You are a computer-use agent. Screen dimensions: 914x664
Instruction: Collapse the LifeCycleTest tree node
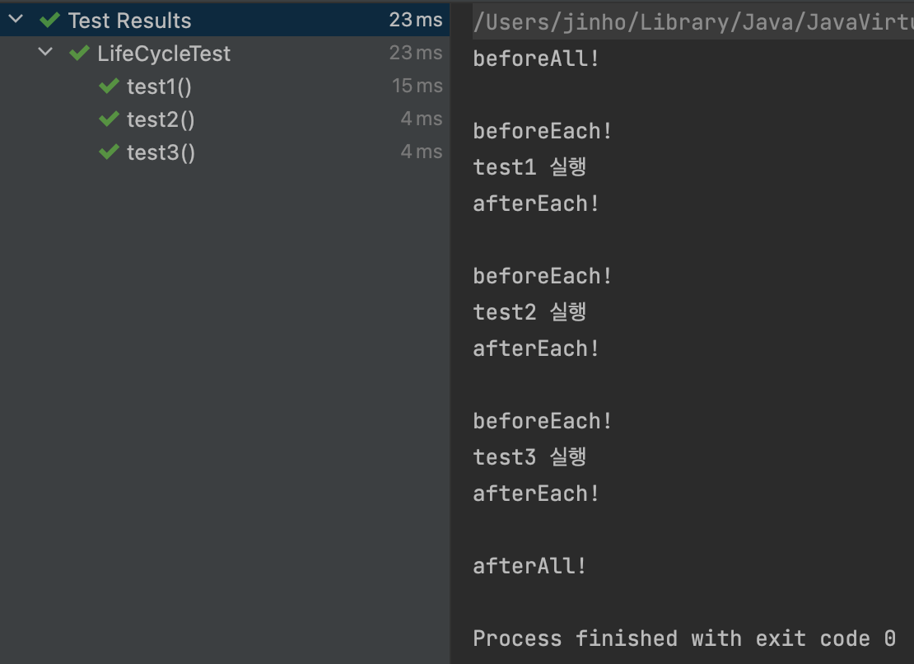tap(45, 53)
